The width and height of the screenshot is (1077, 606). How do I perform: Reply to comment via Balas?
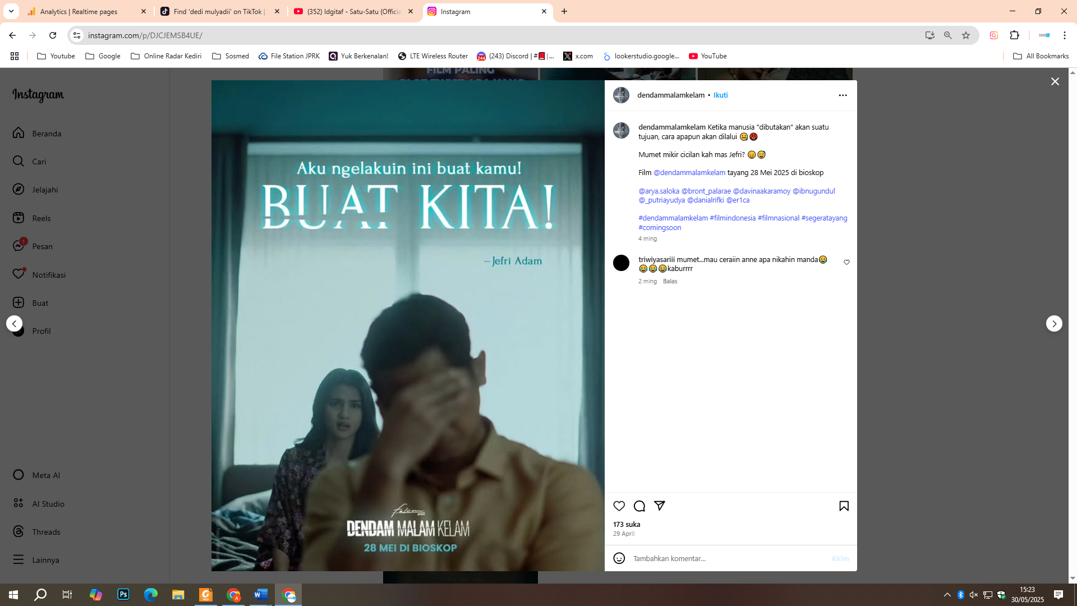click(x=670, y=282)
